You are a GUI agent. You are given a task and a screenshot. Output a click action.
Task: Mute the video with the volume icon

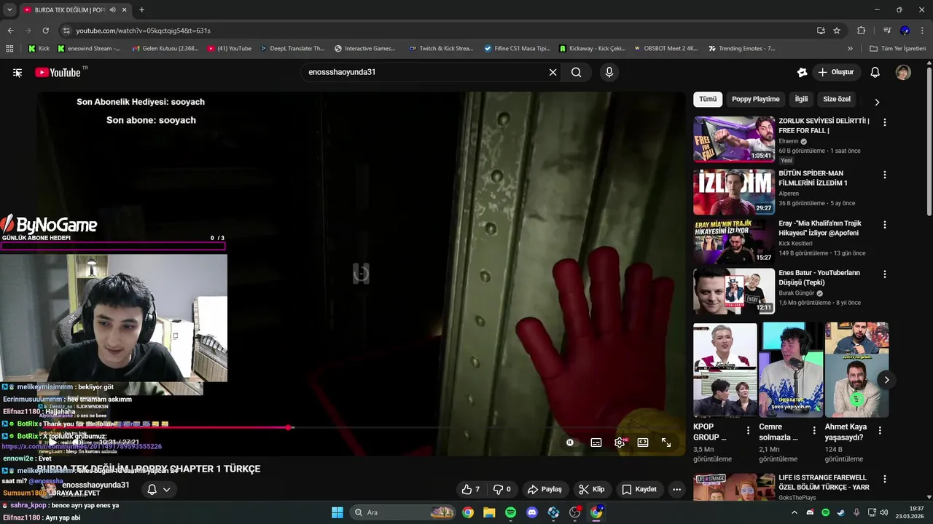pos(77,442)
